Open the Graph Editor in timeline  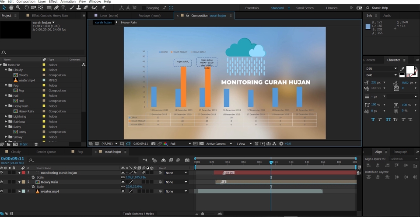(187, 160)
